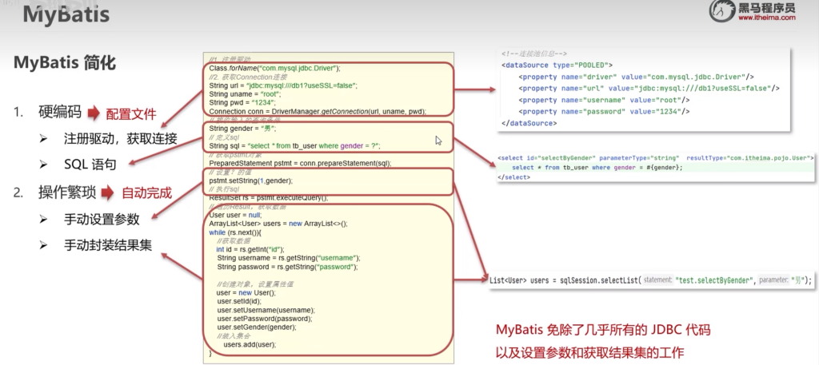
Task: Click code line user.setUsername(username)
Action: coord(266,310)
